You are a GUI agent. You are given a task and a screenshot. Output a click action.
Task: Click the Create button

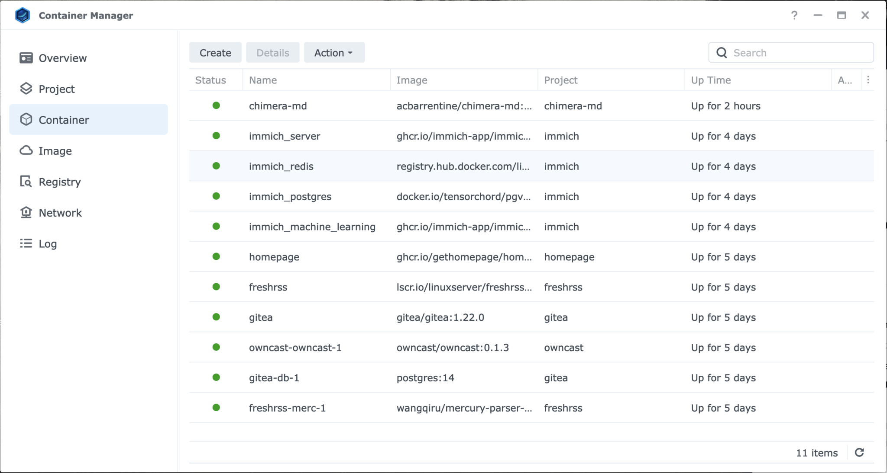pyautogui.click(x=215, y=53)
